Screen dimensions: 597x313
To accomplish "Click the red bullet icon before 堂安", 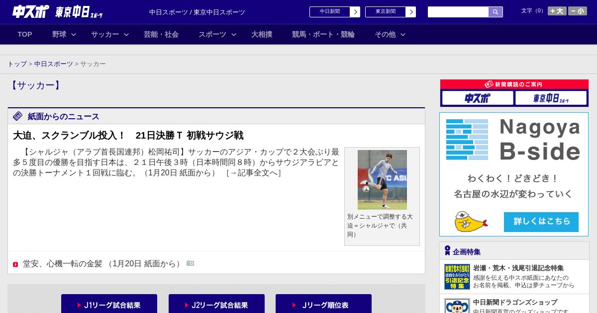I will (15, 264).
